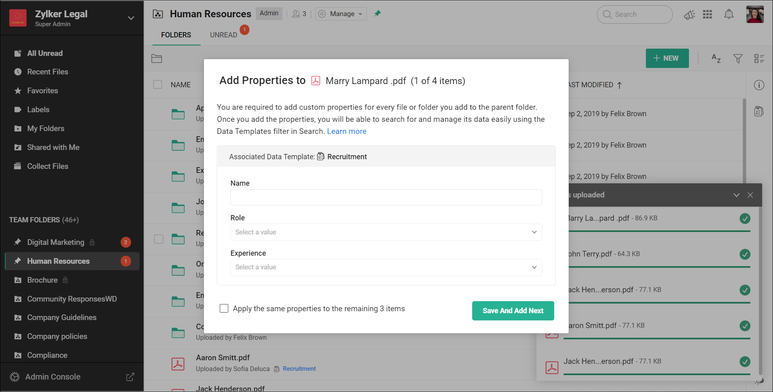
Task: Click the Admin role badge
Action: point(269,13)
